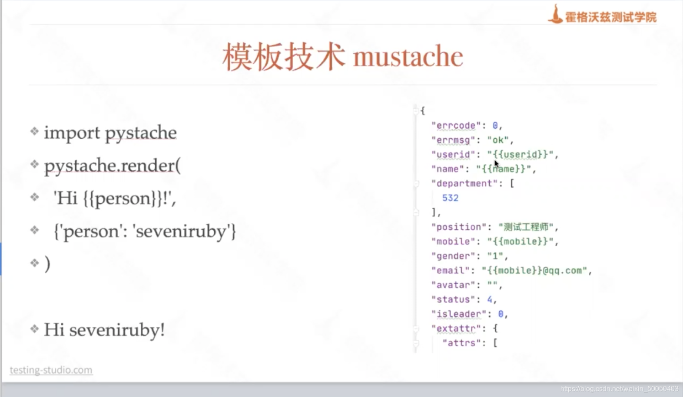
Task: Select the "pystache.render(" bullet line
Action: 113,166
